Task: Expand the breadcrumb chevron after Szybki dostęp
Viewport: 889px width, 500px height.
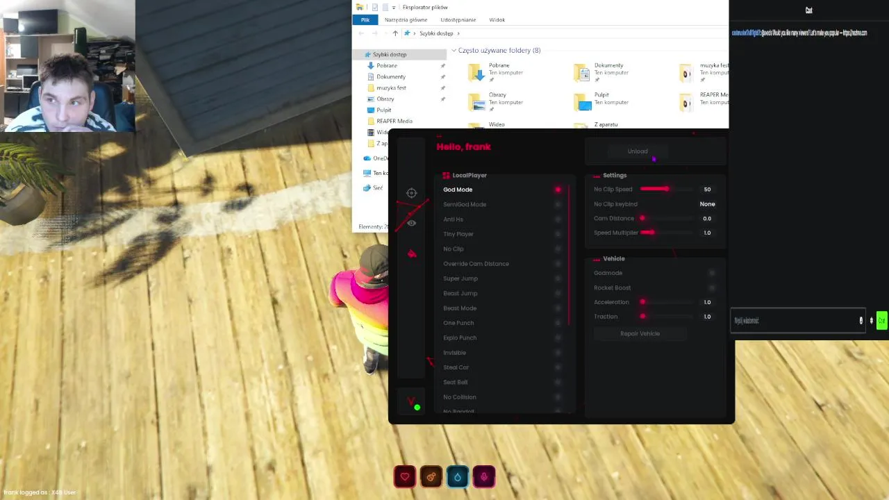Action: pyautogui.click(x=458, y=33)
